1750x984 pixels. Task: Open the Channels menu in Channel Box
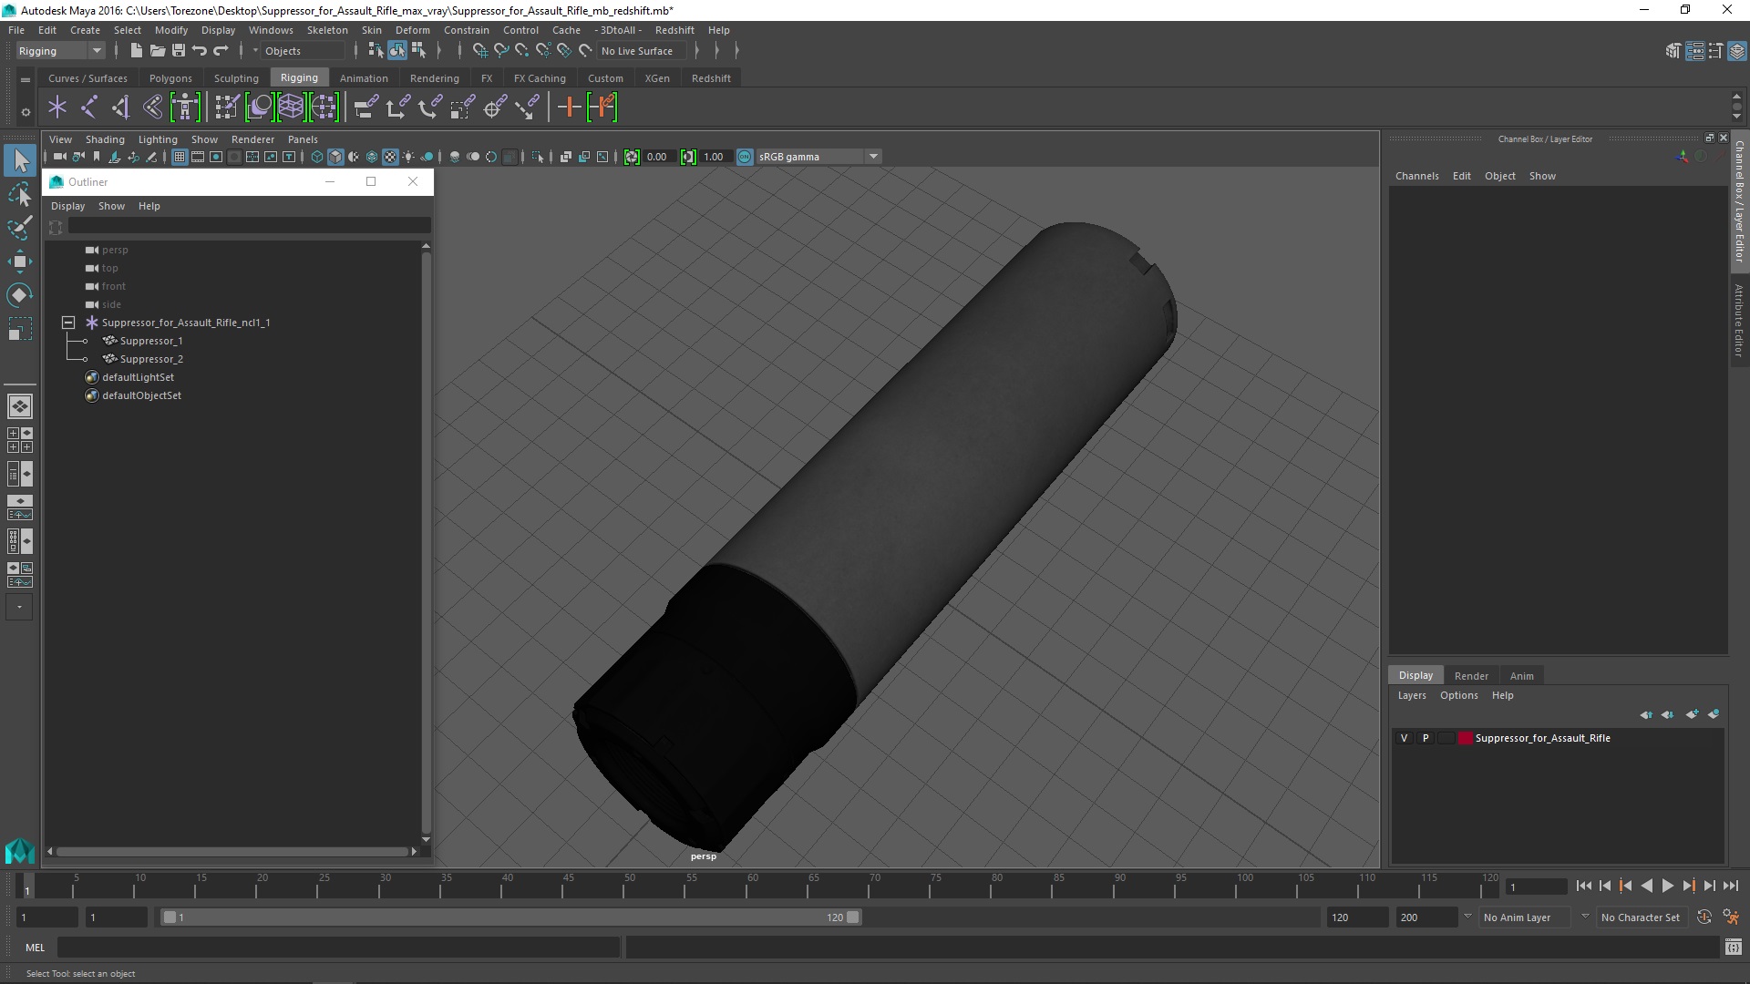[1416, 176]
